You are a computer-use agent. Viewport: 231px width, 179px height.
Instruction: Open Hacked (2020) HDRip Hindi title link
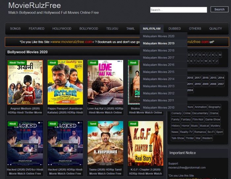point(65,171)
